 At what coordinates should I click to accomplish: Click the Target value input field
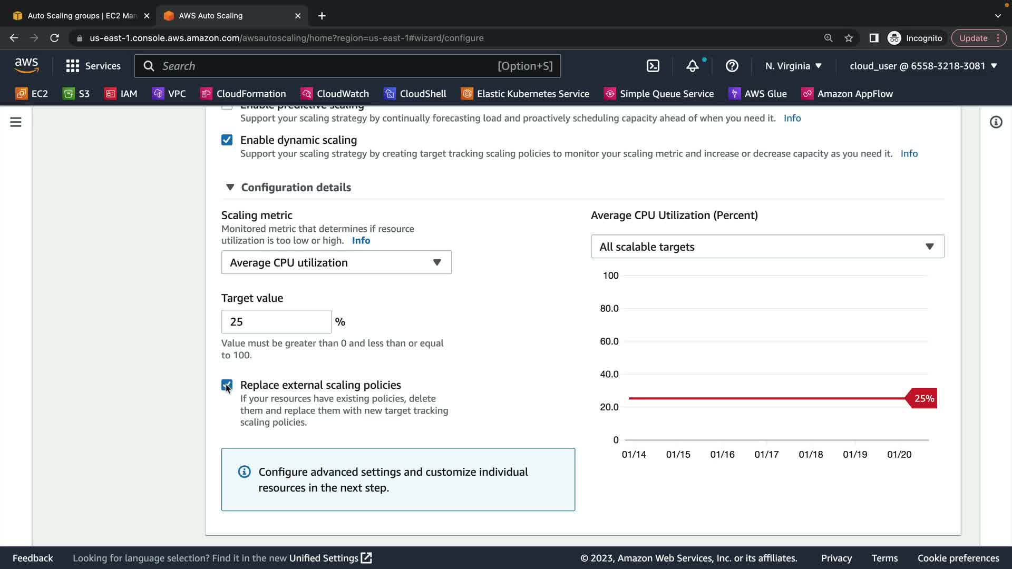pos(276,322)
